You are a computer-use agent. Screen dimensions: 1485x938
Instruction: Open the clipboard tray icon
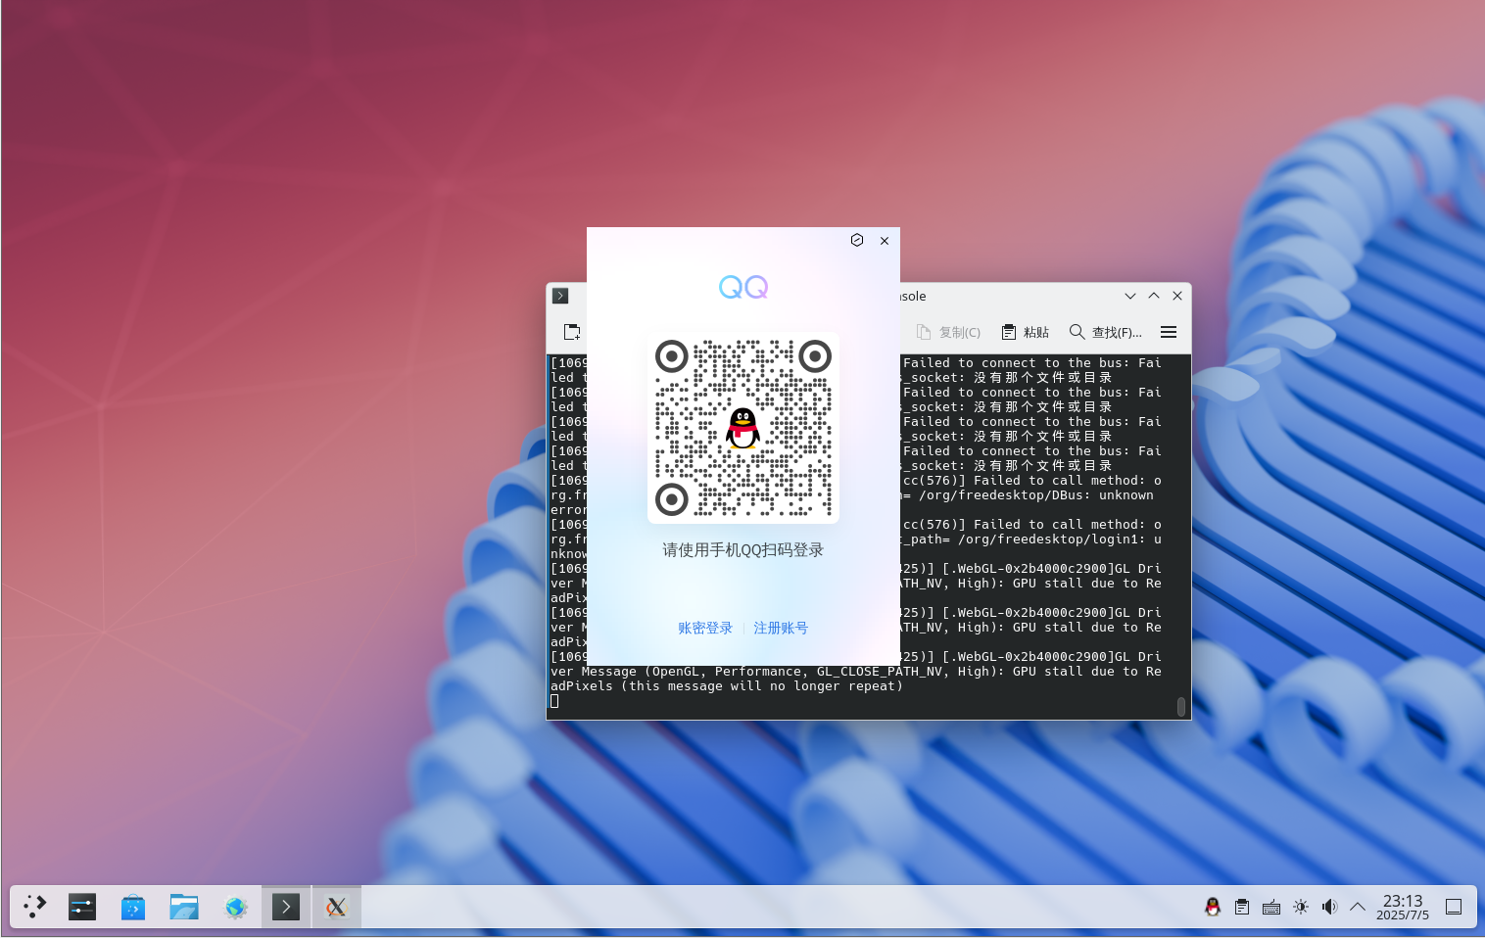point(1242,907)
